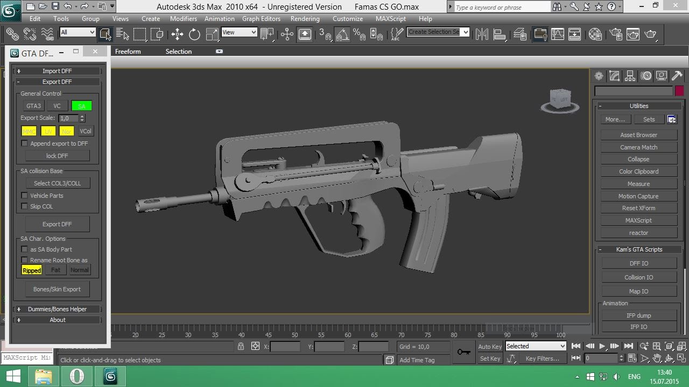Open Curve Editor from the toolbar
Viewport: 689px width, 387px height.
coord(558,34)
